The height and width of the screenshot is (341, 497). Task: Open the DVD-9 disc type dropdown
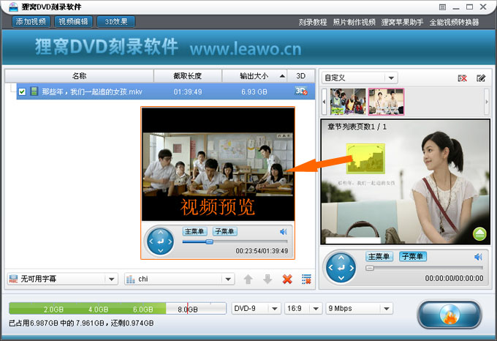(x=256, y=308)
